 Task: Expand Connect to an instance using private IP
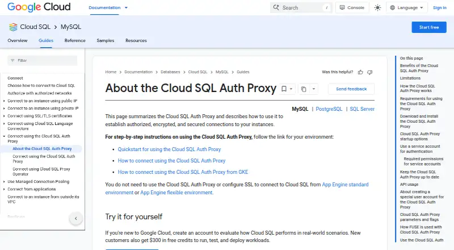4,109
